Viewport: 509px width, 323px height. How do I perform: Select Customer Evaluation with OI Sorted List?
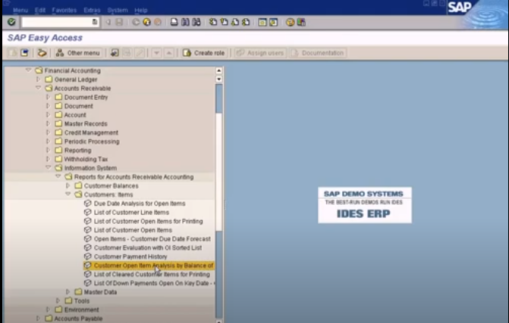[x=148, y=247]
